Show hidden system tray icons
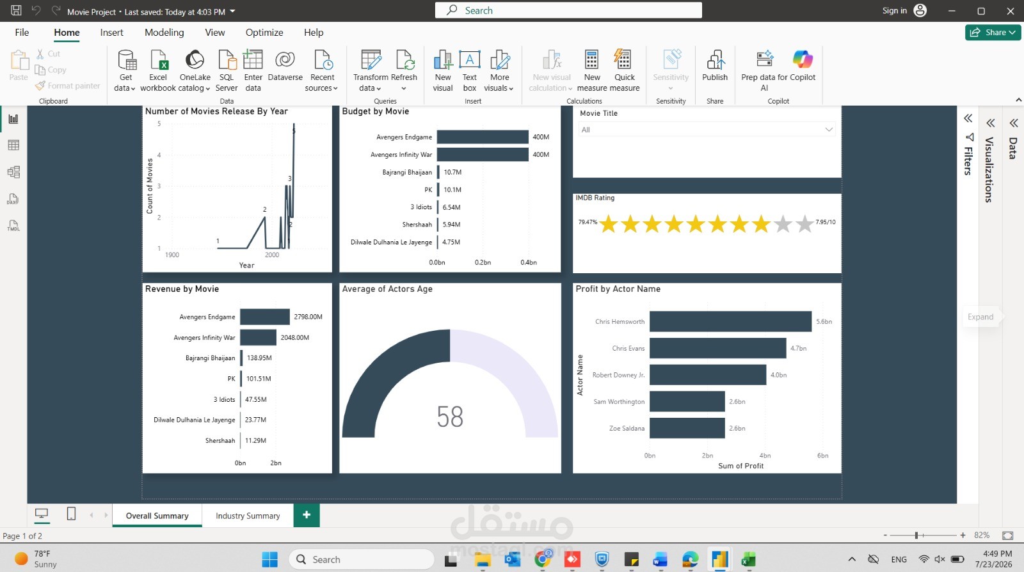 [852, 560]
